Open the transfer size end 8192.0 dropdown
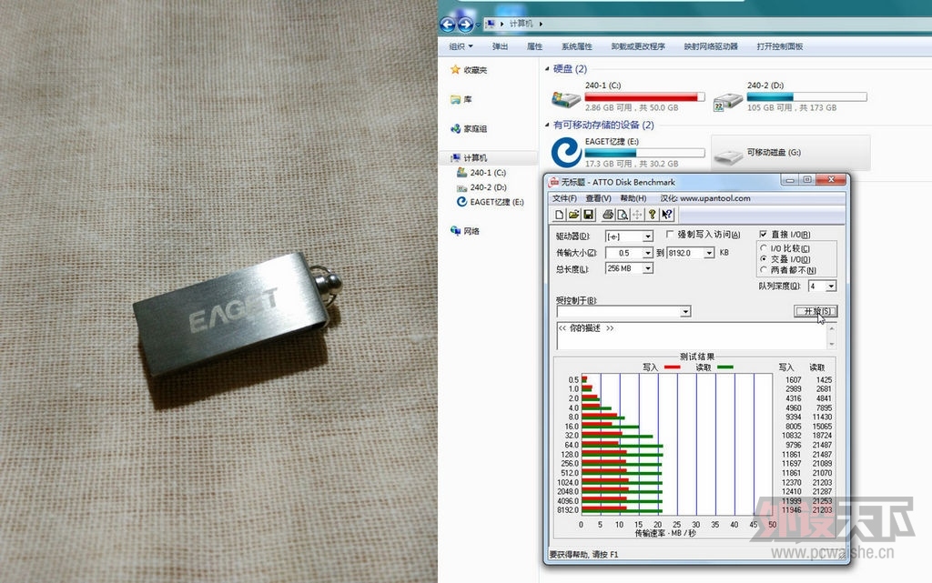 pyautogui.click(x=709, y=253)
